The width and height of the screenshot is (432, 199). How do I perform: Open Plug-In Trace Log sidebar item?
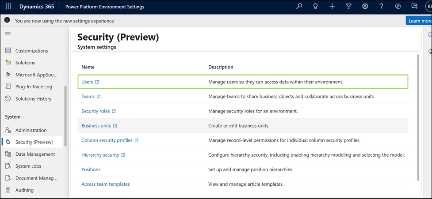click(x=34, y=86)
